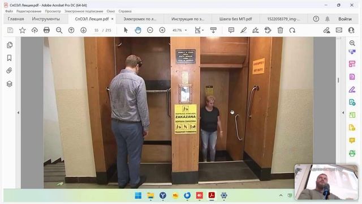Open Settings gear from taskbar
Screen dimensions: 362x204
(x=224, y=195)
